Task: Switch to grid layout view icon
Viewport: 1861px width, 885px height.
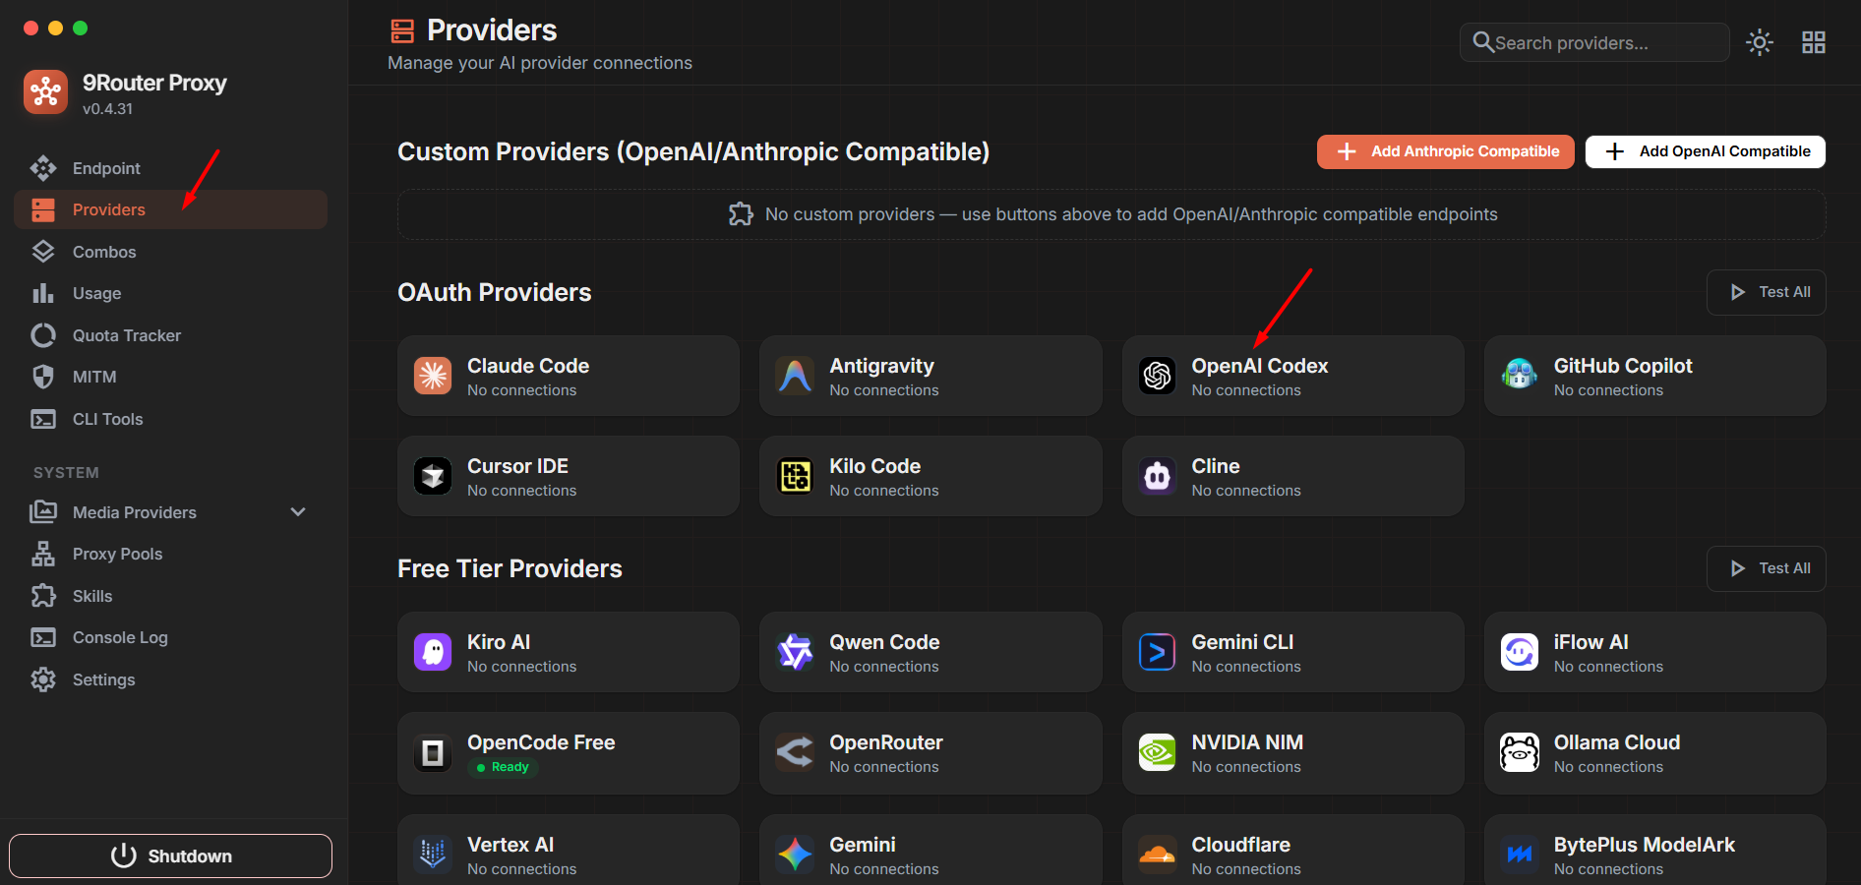Action: [1814, 42]
